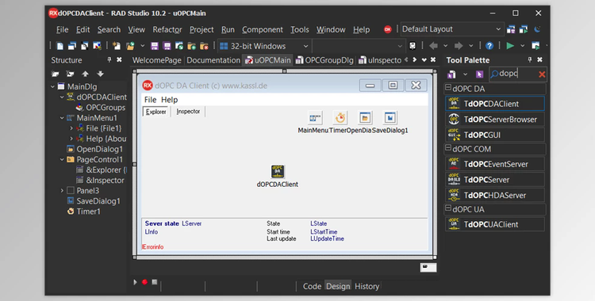Toggle the Tool Palette selection arrow

(480, 74)
